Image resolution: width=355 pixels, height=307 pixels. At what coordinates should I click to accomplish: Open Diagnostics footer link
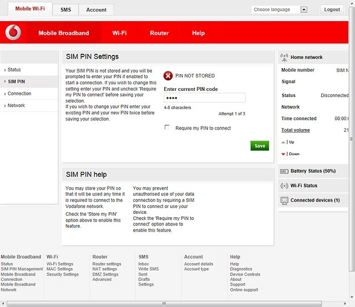click(241, 269)
